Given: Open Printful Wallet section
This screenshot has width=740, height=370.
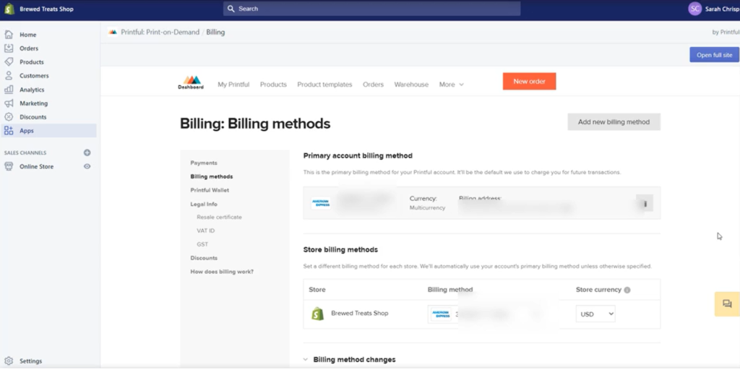Looking at the screenshot, I should [210, 190].
